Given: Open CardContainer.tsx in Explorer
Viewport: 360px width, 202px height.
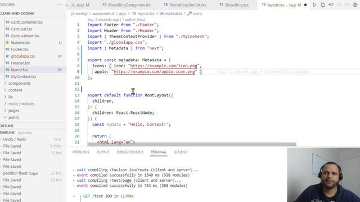Looking at the screenshot, I should 26,22.
